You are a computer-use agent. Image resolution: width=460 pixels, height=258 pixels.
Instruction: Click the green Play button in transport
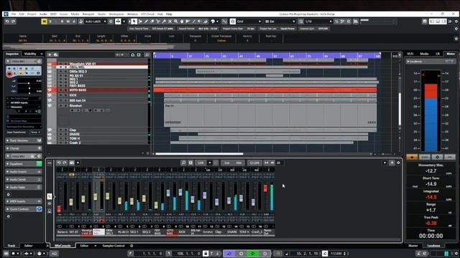point(253,254)
